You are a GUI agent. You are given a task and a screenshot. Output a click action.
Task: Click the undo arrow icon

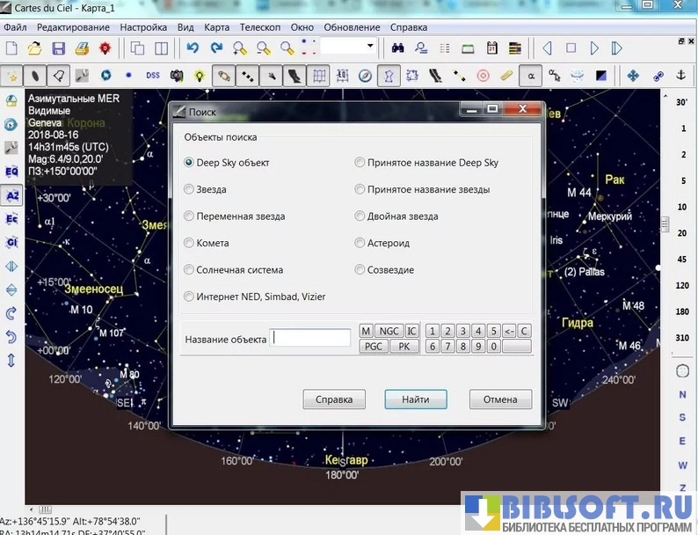click(193, 48)
